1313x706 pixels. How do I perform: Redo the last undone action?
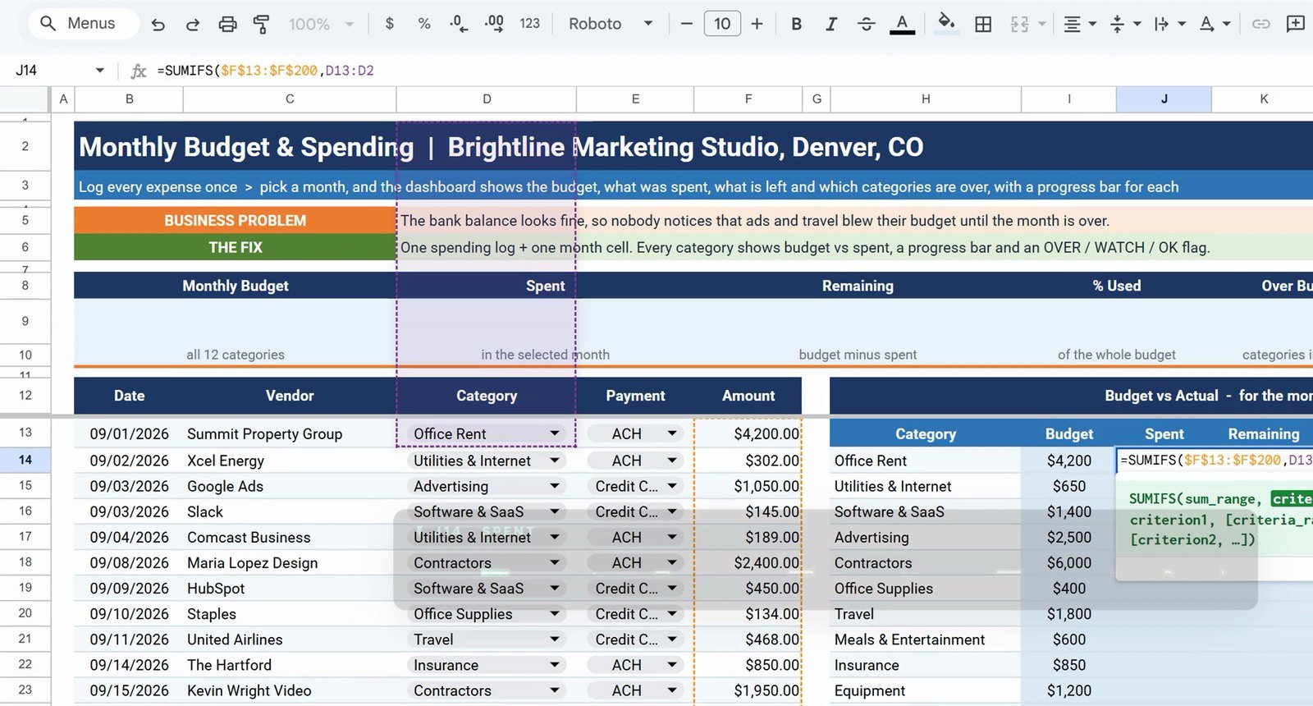tap(193, 25)
